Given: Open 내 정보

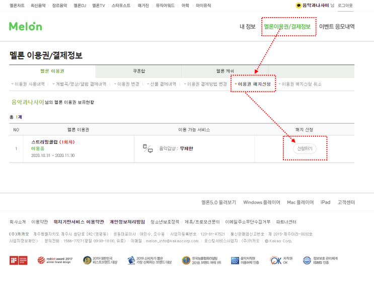Looking at the screenshot, I should [x=248, y=27].
